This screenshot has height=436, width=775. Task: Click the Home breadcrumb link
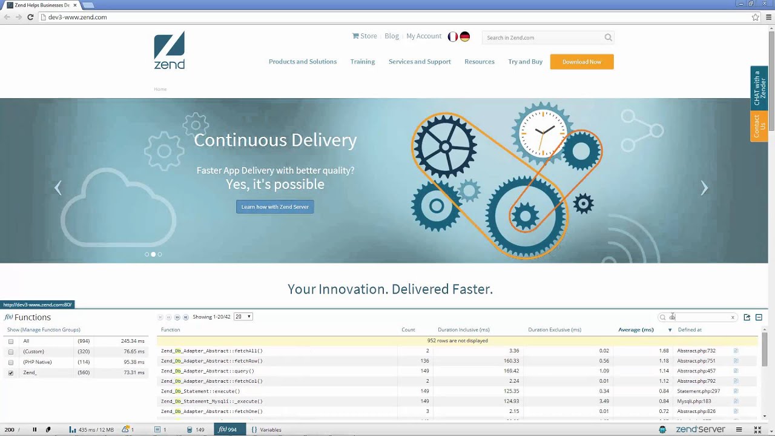[x=160, y=89]
